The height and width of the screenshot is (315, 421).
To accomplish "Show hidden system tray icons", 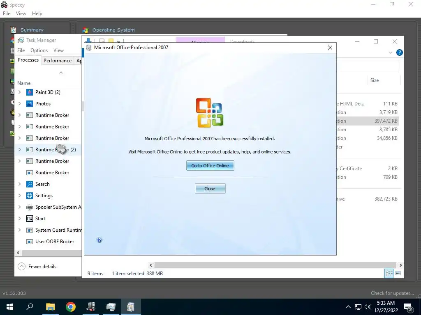I will [x=348, y=307].
